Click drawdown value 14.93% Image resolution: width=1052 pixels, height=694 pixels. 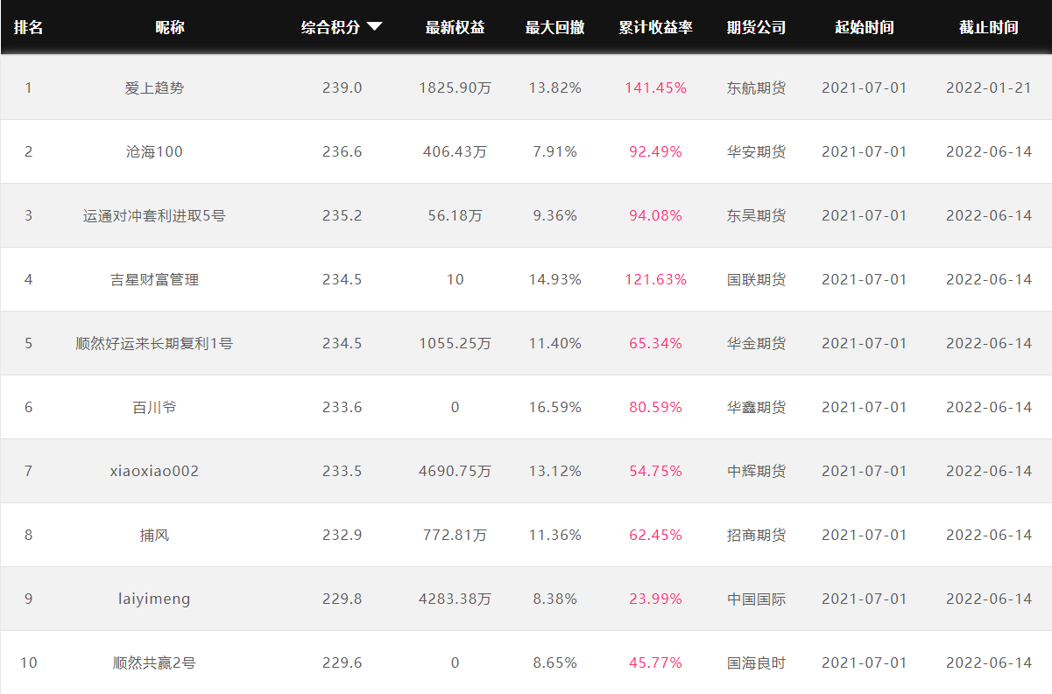(555, 279)
